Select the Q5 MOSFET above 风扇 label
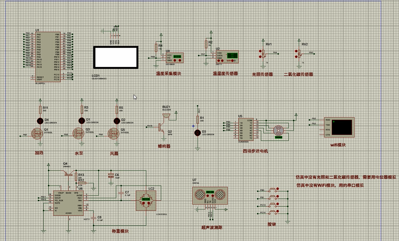Image resolution: width=399 pixels, height=241 pixels. [114, 133]
